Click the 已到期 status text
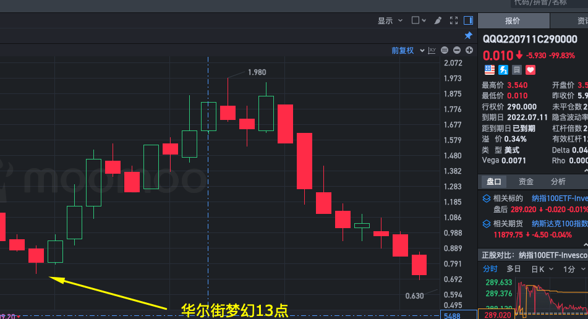Screen dimensions: 588x319 tap(524, 129)
